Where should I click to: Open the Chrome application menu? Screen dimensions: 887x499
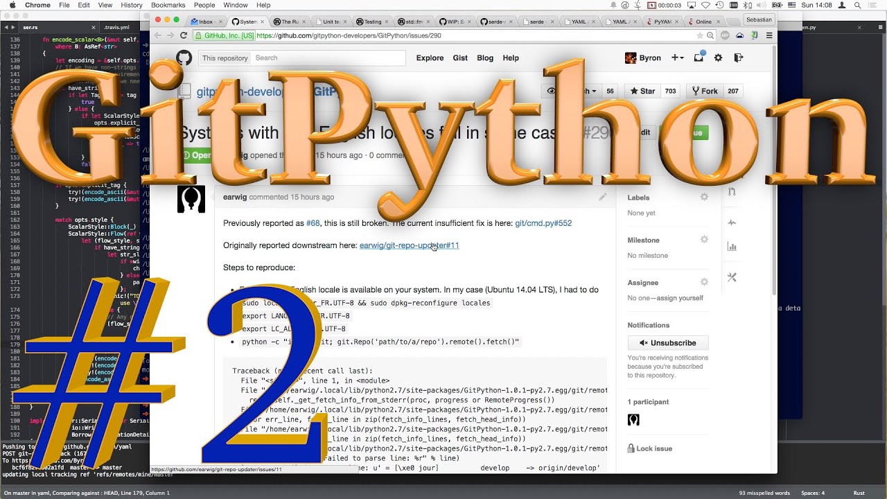[37, 5]
